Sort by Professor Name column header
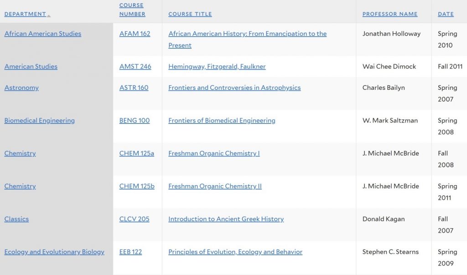Viewport: 467px width, 275px height. tap(390, 14)
